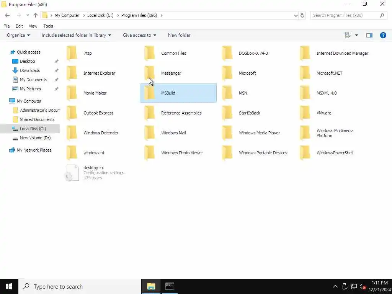
Task: Select the Windows Photo Viewer folder icon
Action: (x=150, y=153)
